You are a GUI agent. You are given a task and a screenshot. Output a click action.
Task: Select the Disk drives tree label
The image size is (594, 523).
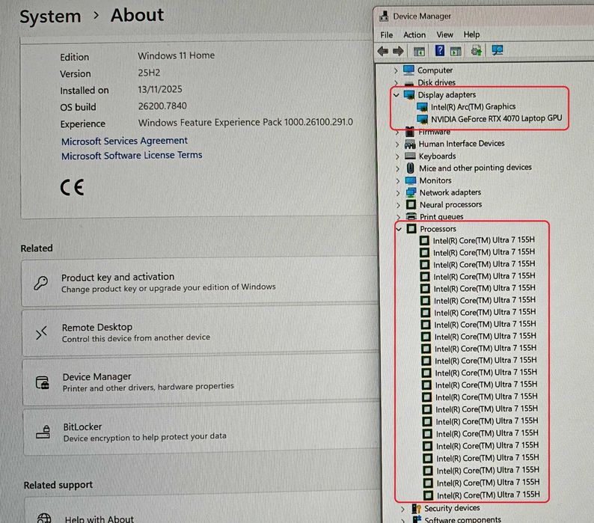tap(436, 82)
